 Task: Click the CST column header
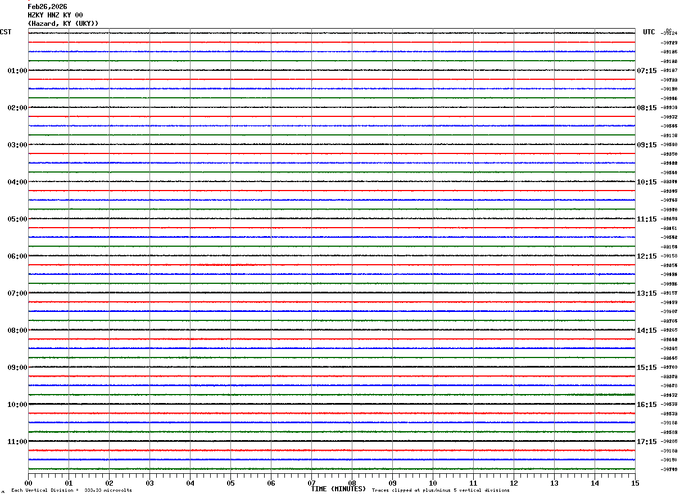(6, 32)
